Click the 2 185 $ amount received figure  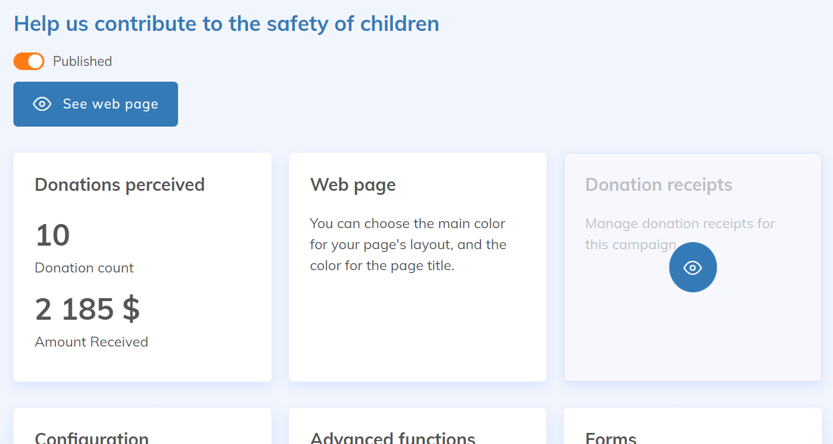[88, 309]
